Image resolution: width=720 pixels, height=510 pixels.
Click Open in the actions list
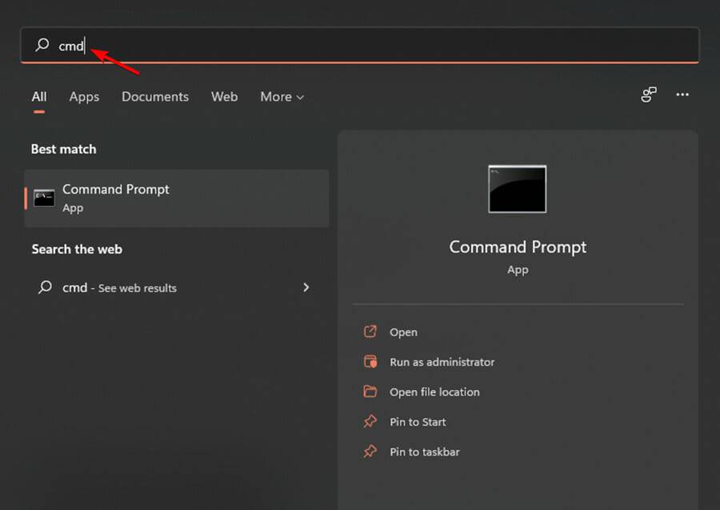(x=403, y=332)
